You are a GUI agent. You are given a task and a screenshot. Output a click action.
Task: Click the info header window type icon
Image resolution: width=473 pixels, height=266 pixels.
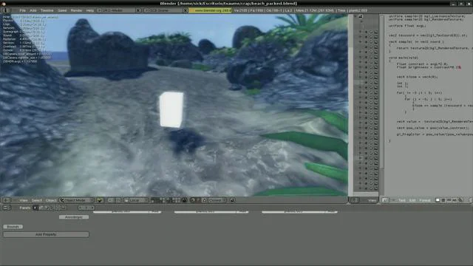click(x=5, y=10)
